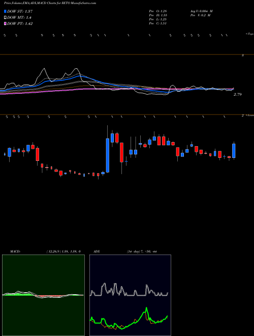Click the blue DOW ST legend swatch
The height and width of the screenshot is (336, 254).
[5, 11]
